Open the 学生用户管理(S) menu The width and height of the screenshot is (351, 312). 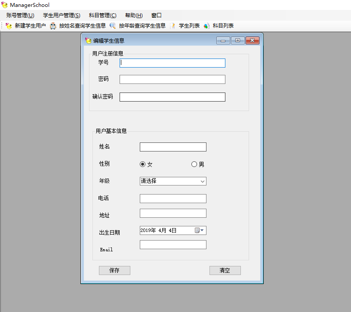(x=62, y=15)
